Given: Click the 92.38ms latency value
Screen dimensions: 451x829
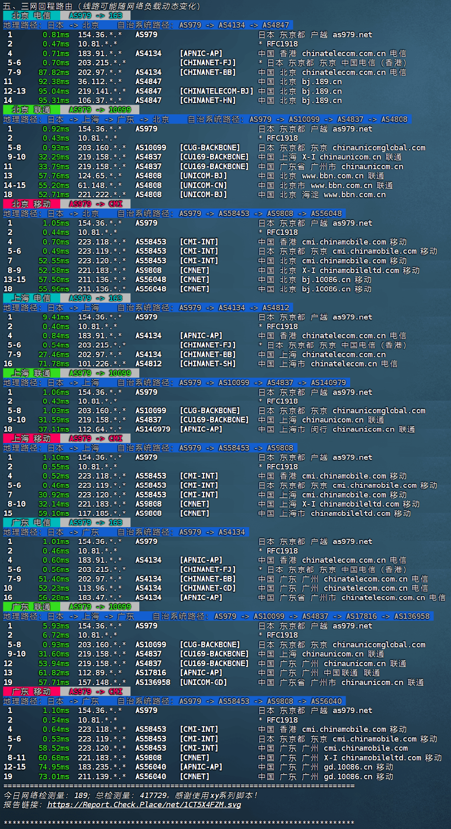Looking at the screenshot, I should [x=54, y=82].
